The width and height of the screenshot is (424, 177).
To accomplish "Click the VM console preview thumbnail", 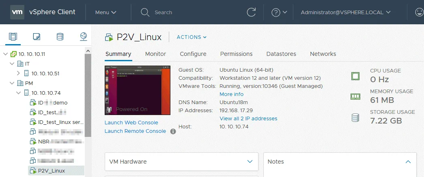I will tap(137, 90).
